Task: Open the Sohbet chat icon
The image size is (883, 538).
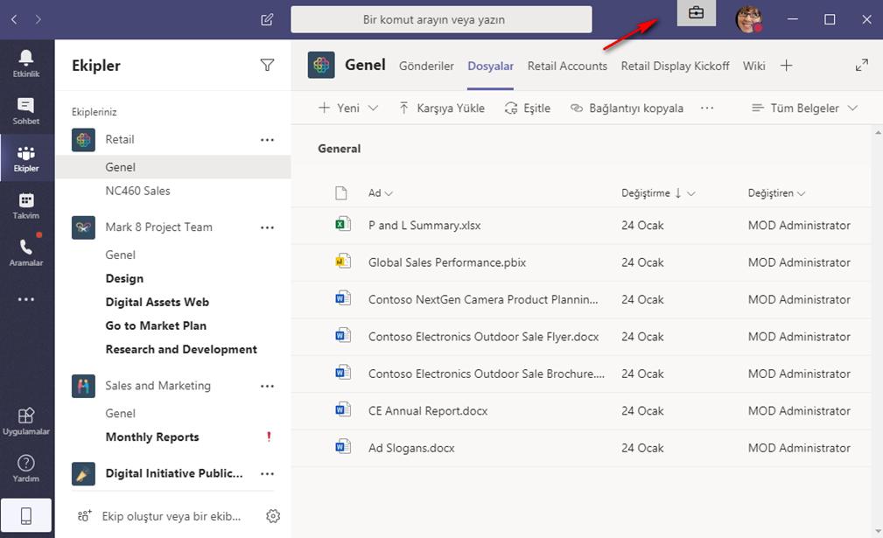Action: [x=26, y=110]
